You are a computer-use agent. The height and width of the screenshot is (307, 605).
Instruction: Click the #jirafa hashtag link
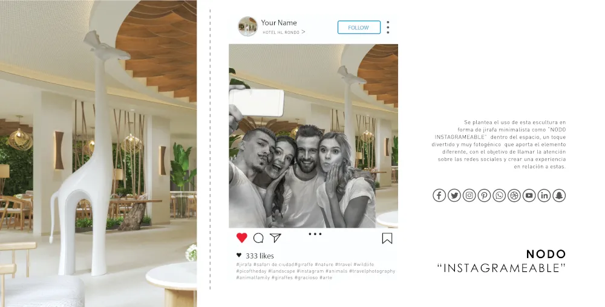244,264
